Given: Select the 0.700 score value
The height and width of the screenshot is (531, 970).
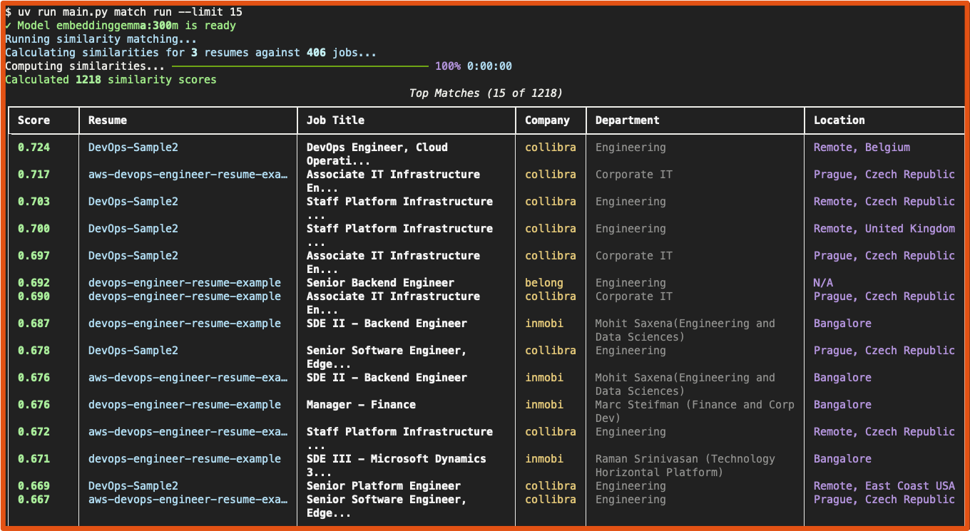Looking at the screenshot, I should (34, 229).
